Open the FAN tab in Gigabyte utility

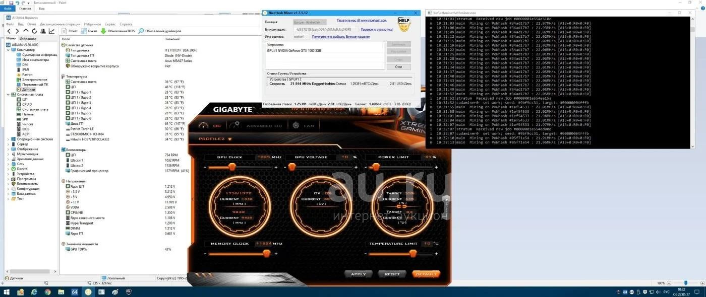[303, 126]
